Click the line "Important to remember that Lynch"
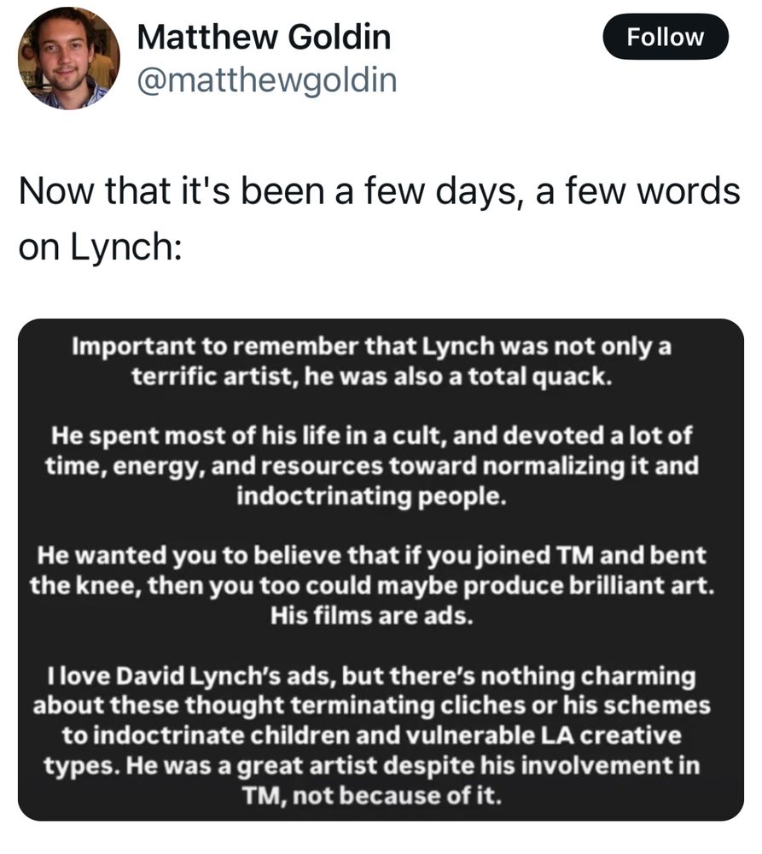This screenshot has width=762, height=854. [381, 348]
